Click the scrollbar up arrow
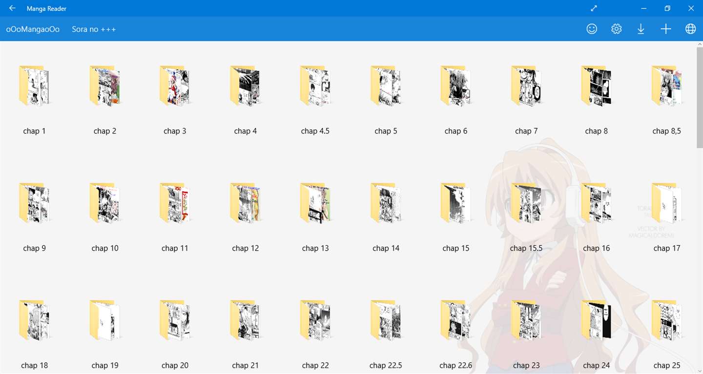Viewport: 703px width, 374px height. click(700, 44)
